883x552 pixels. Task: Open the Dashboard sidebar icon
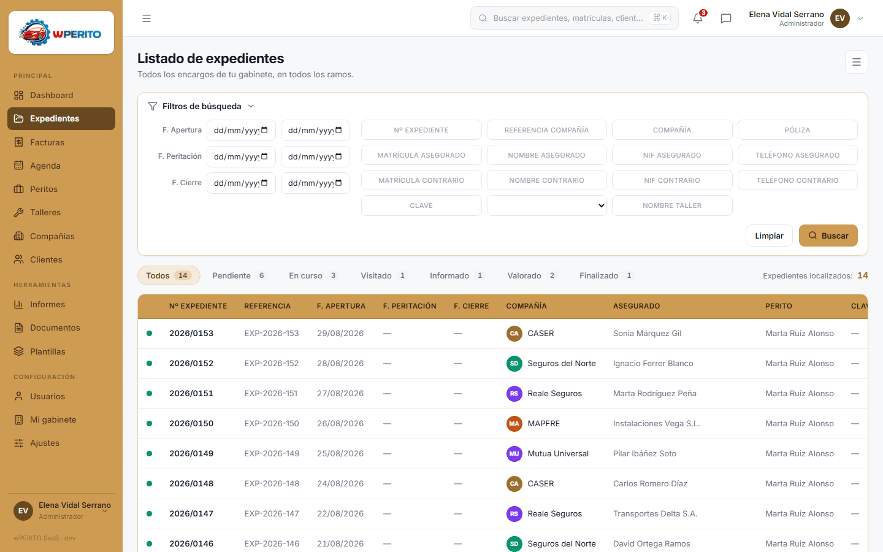[x=19, y=95]
